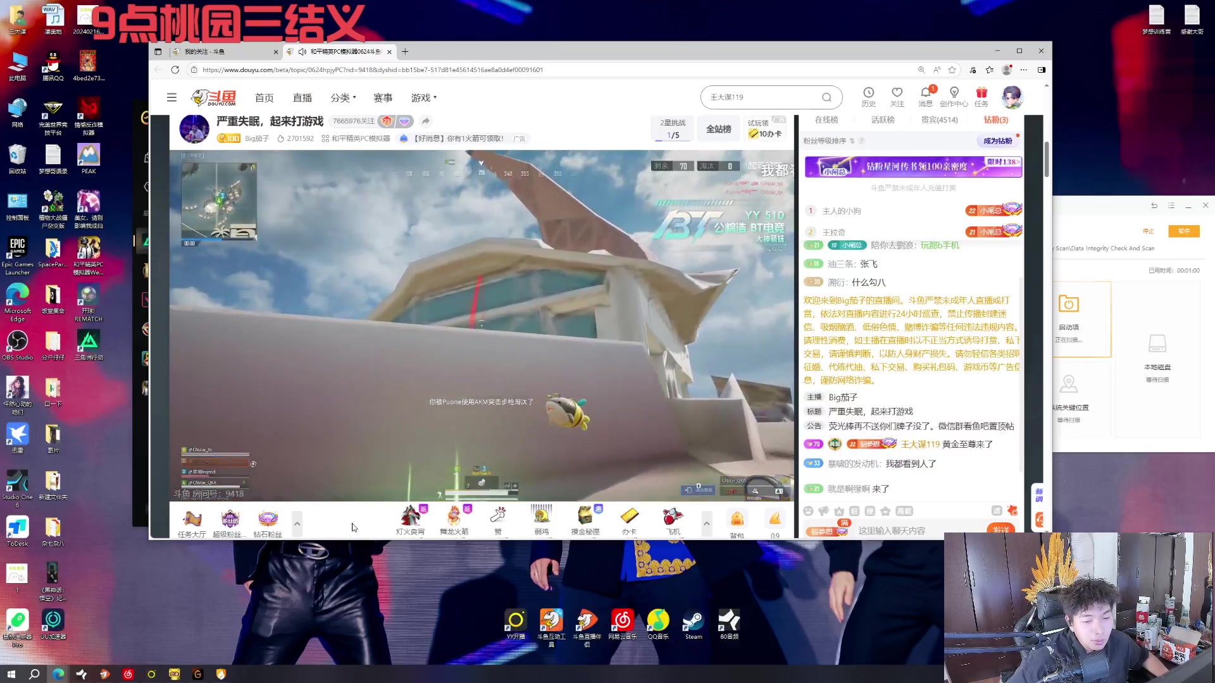Screen dimensions: 1215x683
Task: Click Edge icon in taskbar
Action: pyautogui.click(x=58, y=674)
